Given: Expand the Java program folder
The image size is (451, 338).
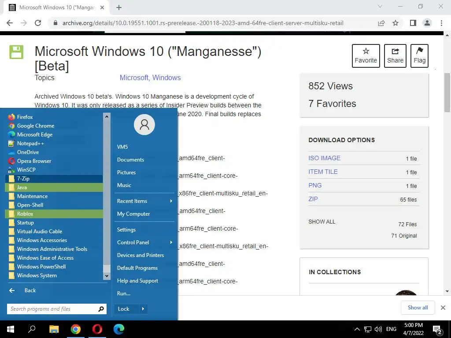Looking at the screenshot, I should click(54, 187).
